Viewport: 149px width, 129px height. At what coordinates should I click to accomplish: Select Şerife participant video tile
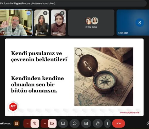coord(58,22)
